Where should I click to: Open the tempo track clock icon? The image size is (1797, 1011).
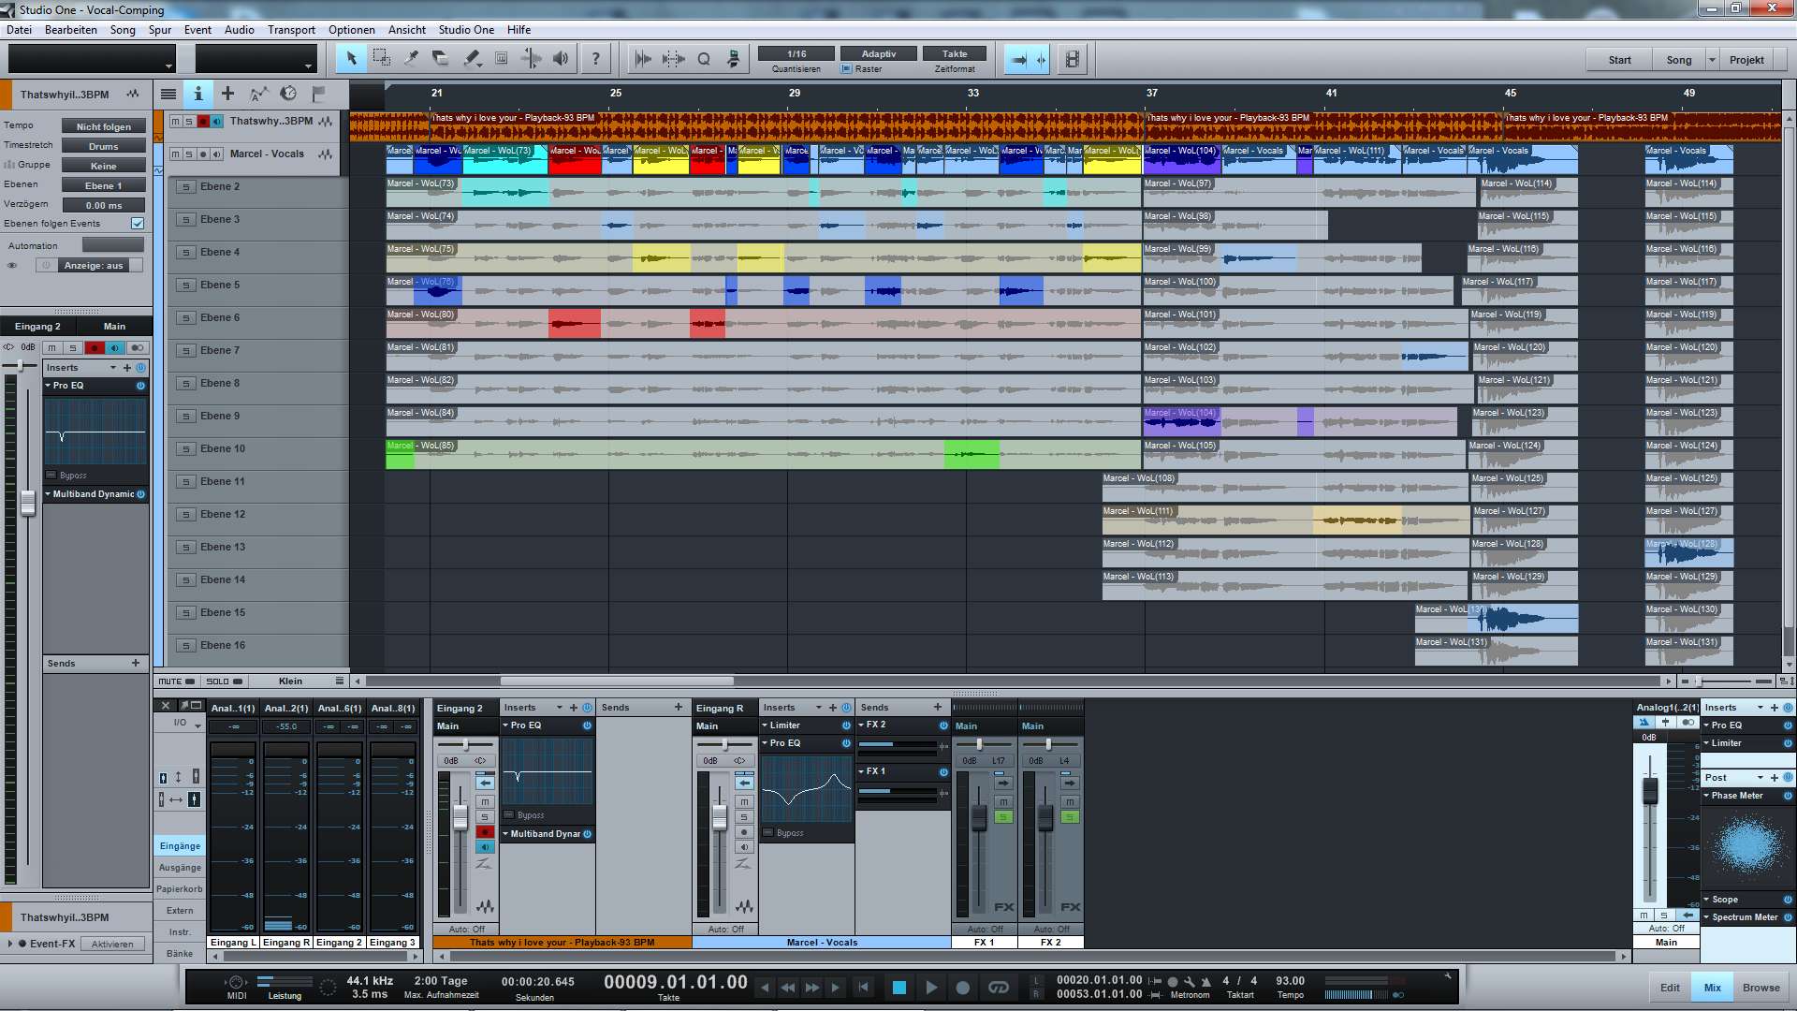pos(288,94)
